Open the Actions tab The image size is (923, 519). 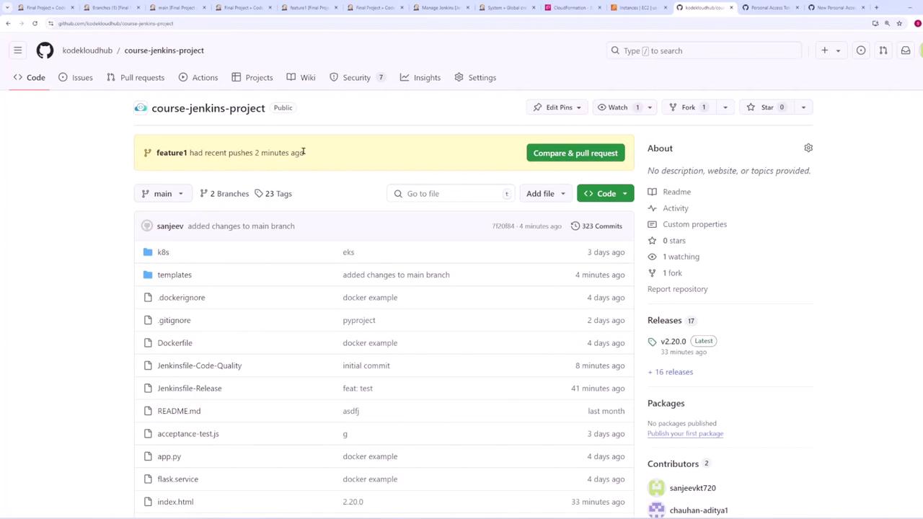tap(198, 78)
